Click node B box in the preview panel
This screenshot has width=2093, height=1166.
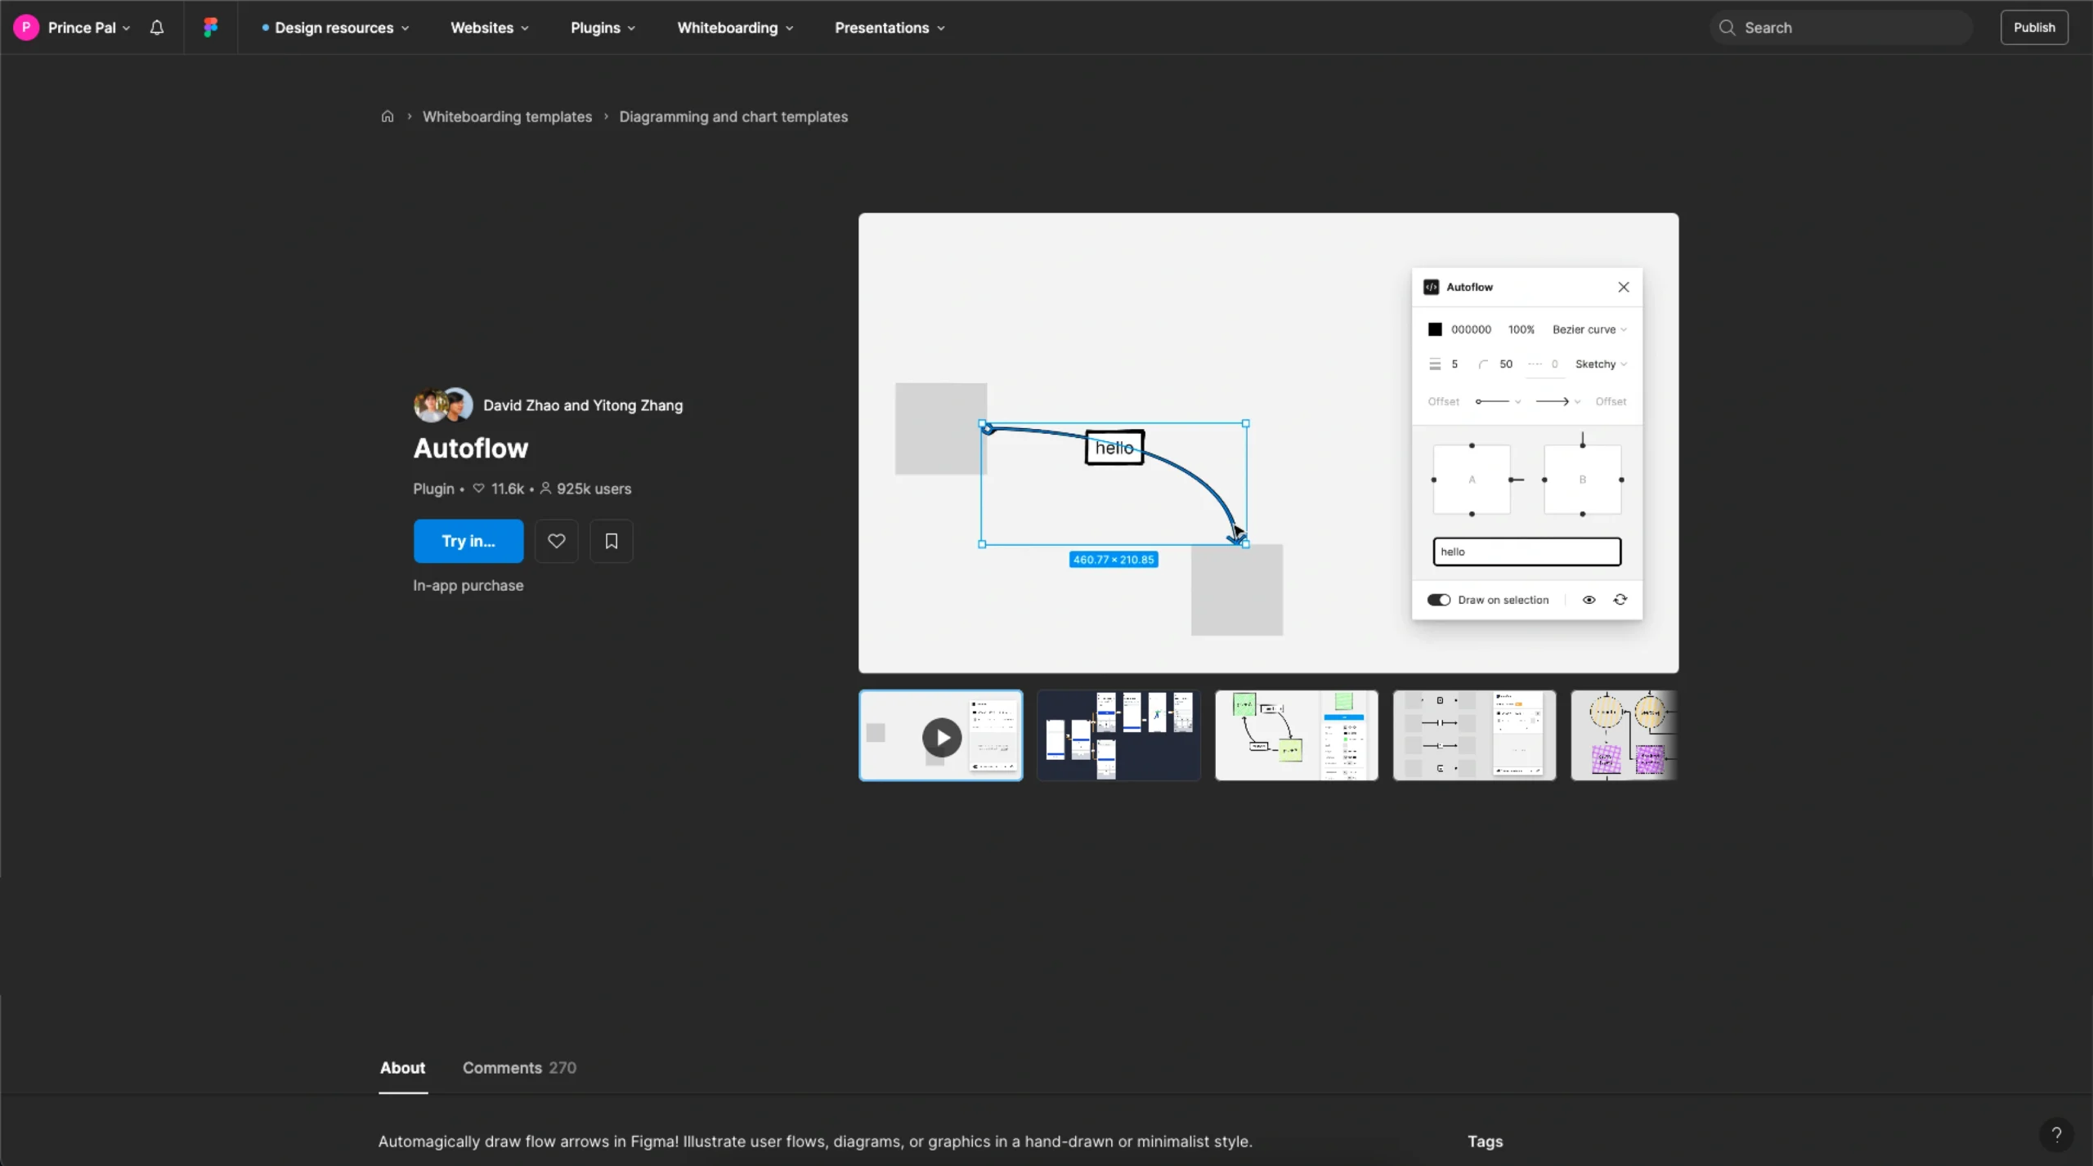click(1583, 480)
